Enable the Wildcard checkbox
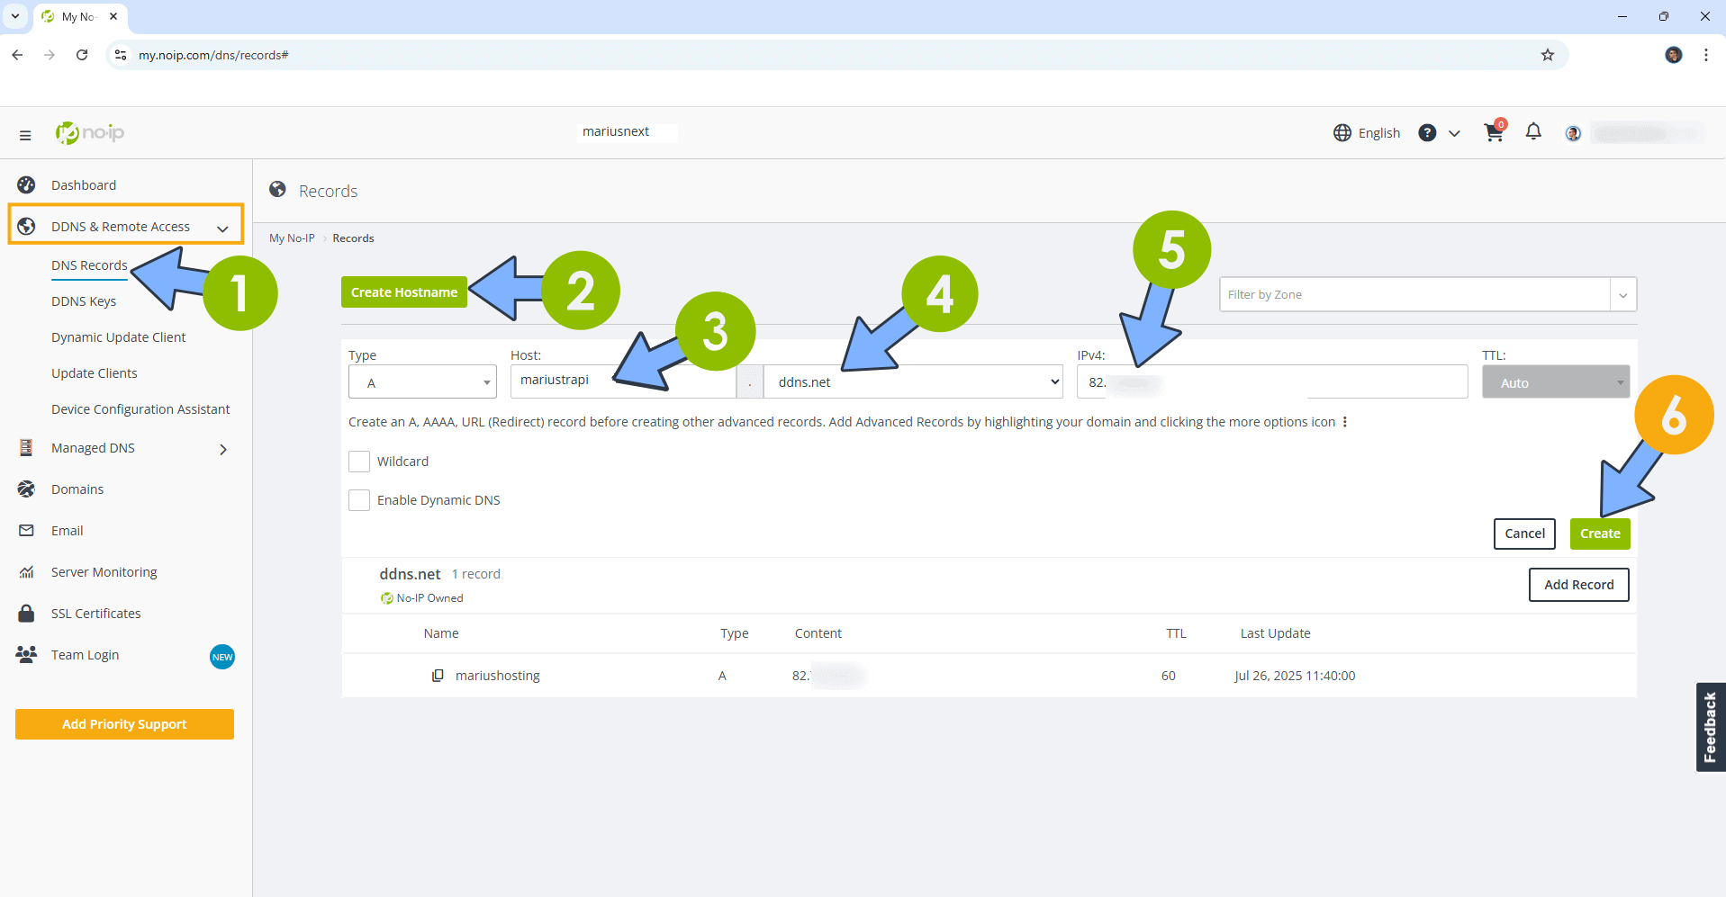This screenshot has width=1726, height=897. click(x=359, y=461)
